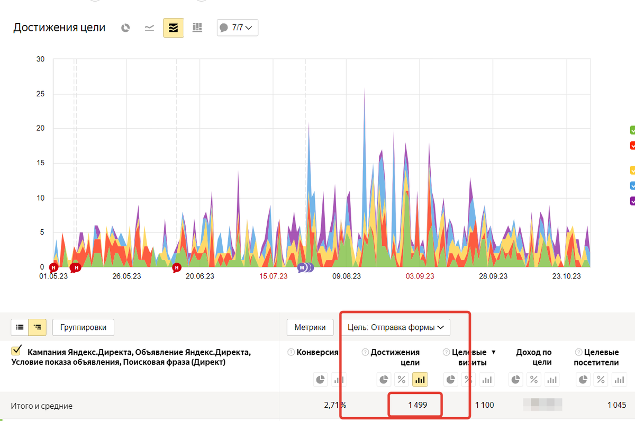Image resolution: width=635 pixels, height=421 pixels.
Task: Sort by Целевые визиты column header
Action: pyautogui.click(x=469, y=357)
